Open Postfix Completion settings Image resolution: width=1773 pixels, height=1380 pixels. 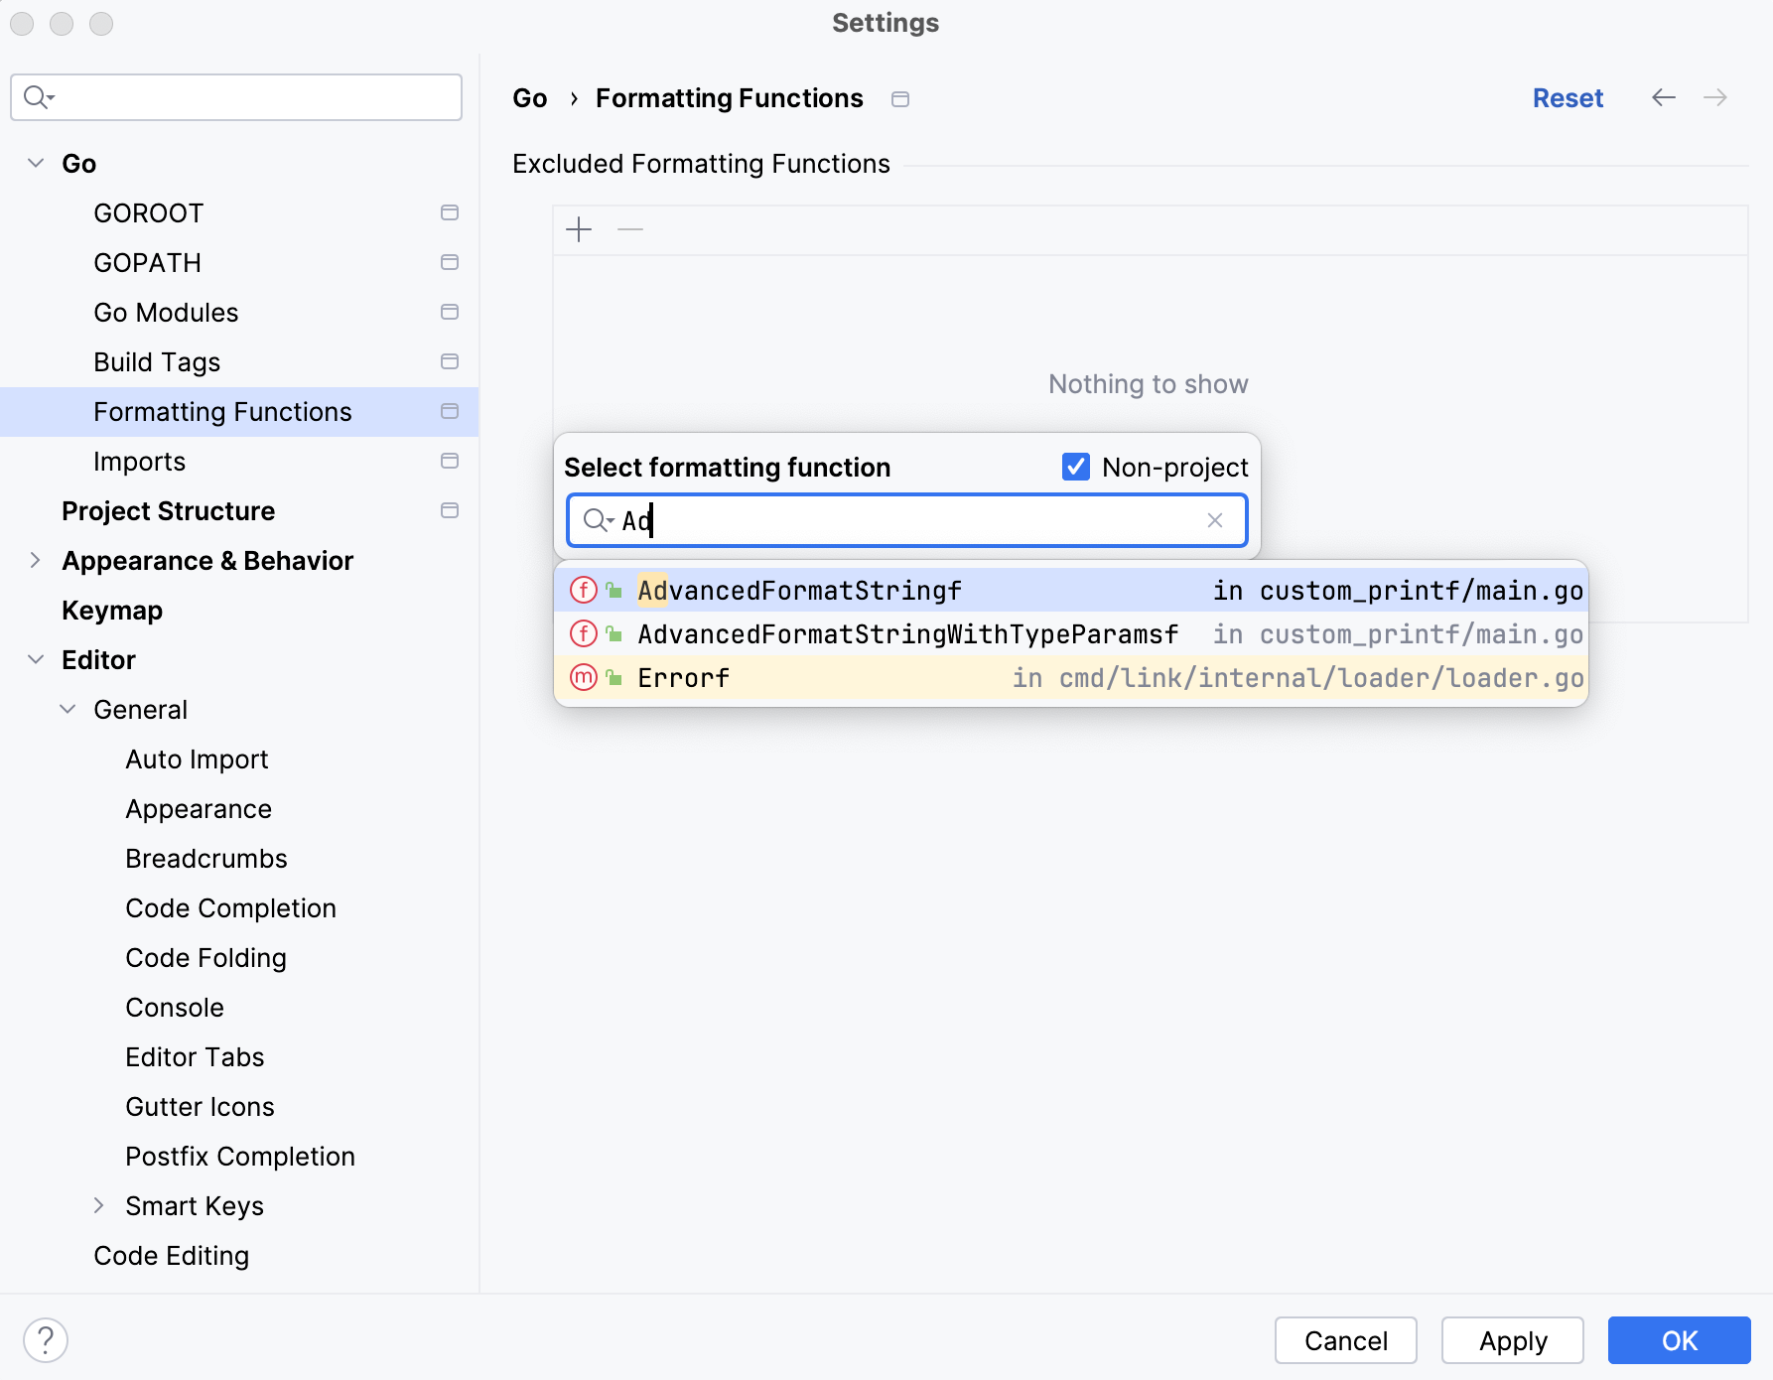[240, 1157]
